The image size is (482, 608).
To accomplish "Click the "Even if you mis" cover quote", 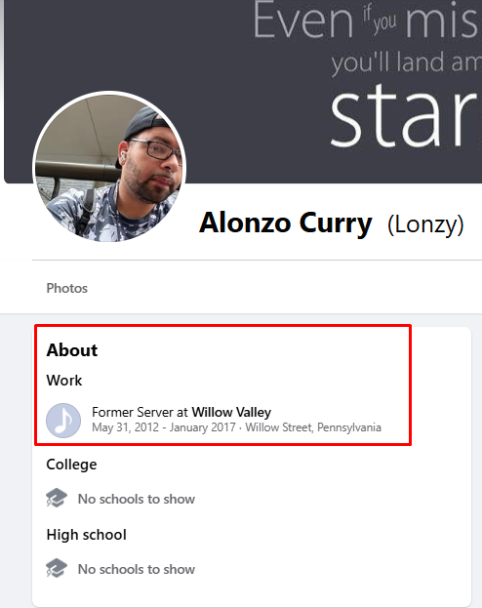I will (x=365, y=20).
